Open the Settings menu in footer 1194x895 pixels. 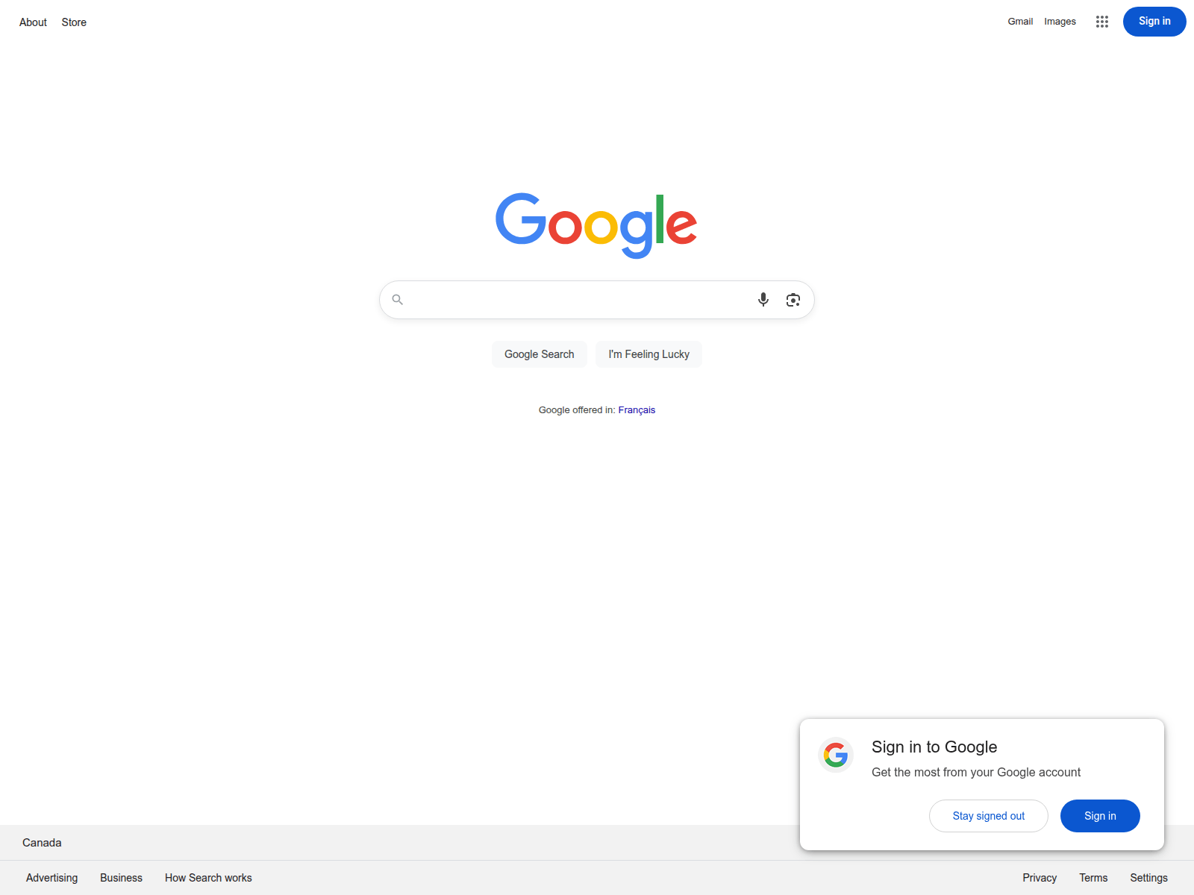(1148, 878)
